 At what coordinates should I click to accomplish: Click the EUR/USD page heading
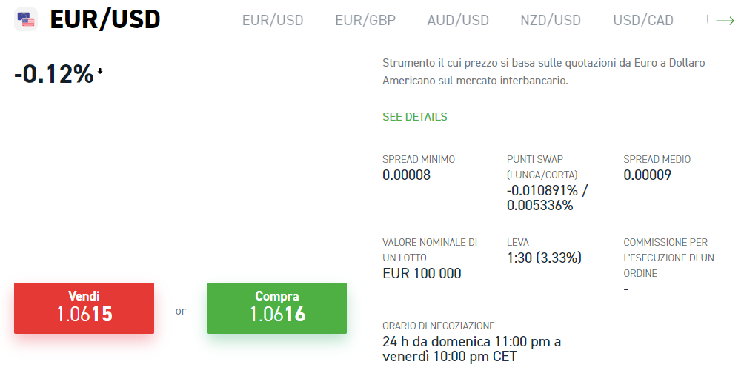pyautogui.click(x=105, y=19)
